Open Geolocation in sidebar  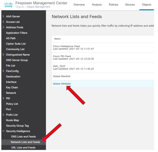point(13,76)
